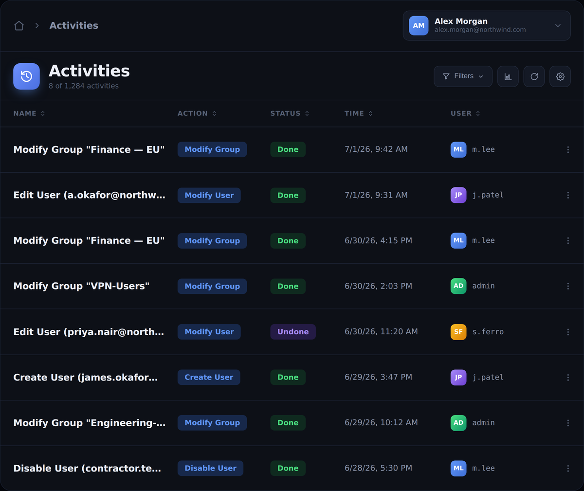This screenshot has width=584, height=491.
Task: Open the Filters dropdown
Action: (463, 76)
